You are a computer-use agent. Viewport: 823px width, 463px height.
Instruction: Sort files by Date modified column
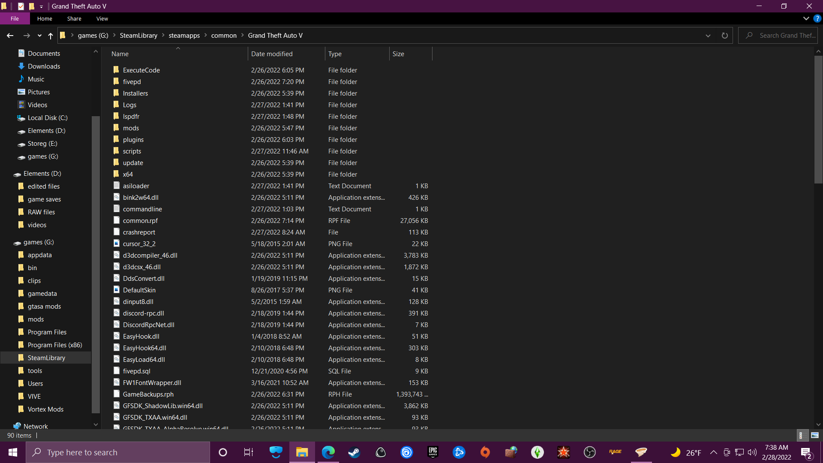(x=272, y=54)
